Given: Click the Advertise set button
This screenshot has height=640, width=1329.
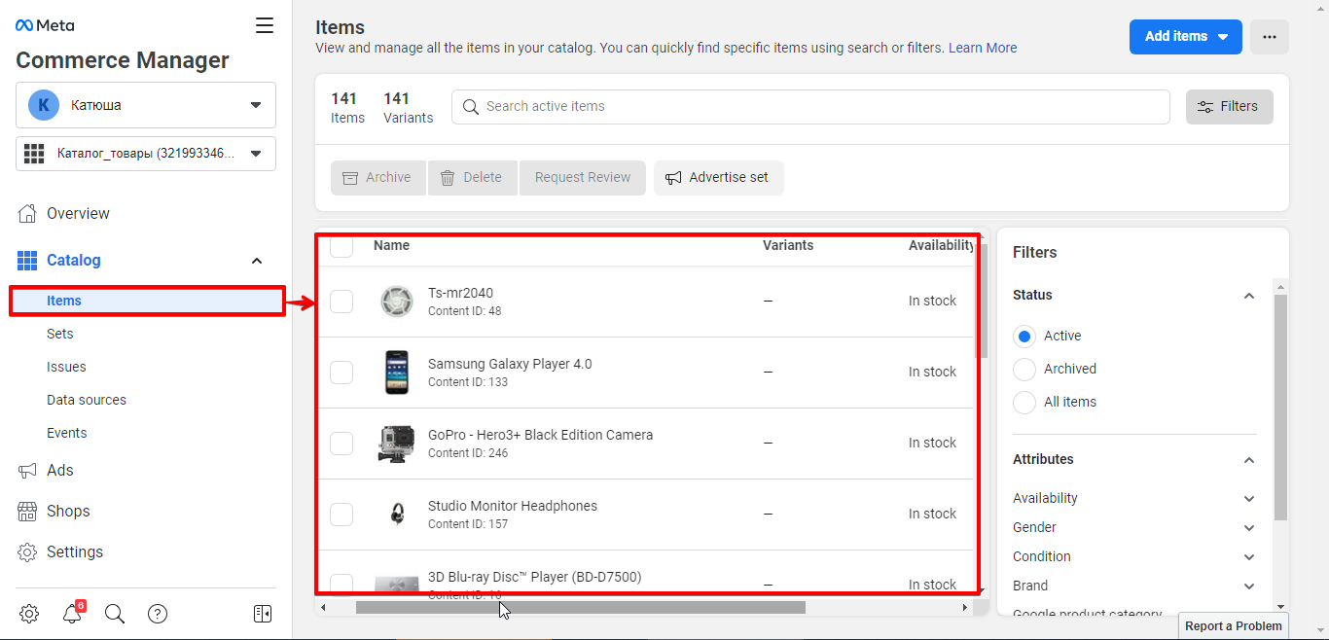Looking at the screenshot, I should pyautogui.click(x=718, y=177).
